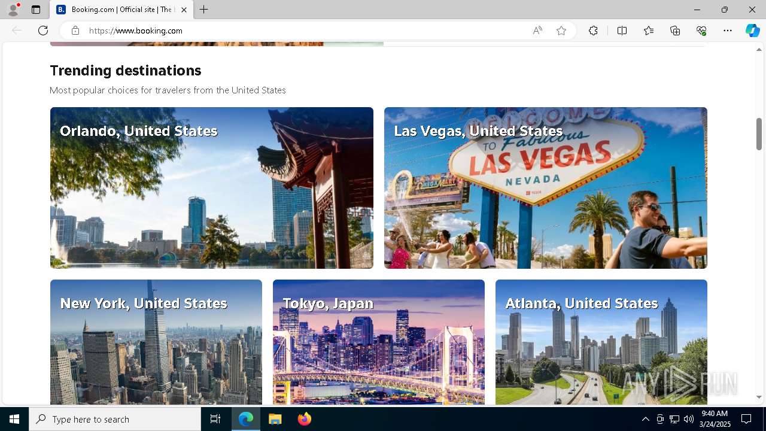
Task: Open the tab actions menu icon
Action: (x=36, y=10)
